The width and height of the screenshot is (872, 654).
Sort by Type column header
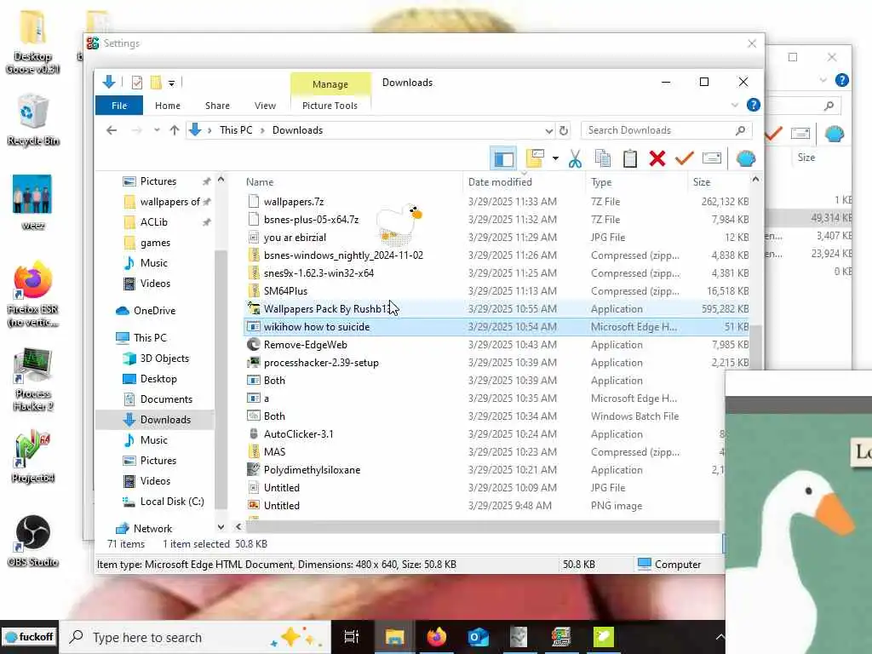[601, 182]
